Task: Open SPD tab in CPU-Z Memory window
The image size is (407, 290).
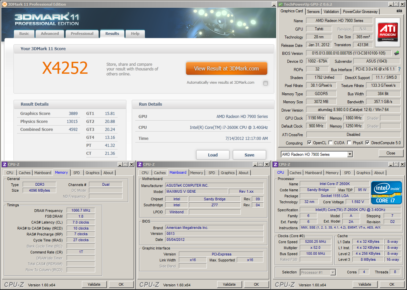Action: click(77, 173)
